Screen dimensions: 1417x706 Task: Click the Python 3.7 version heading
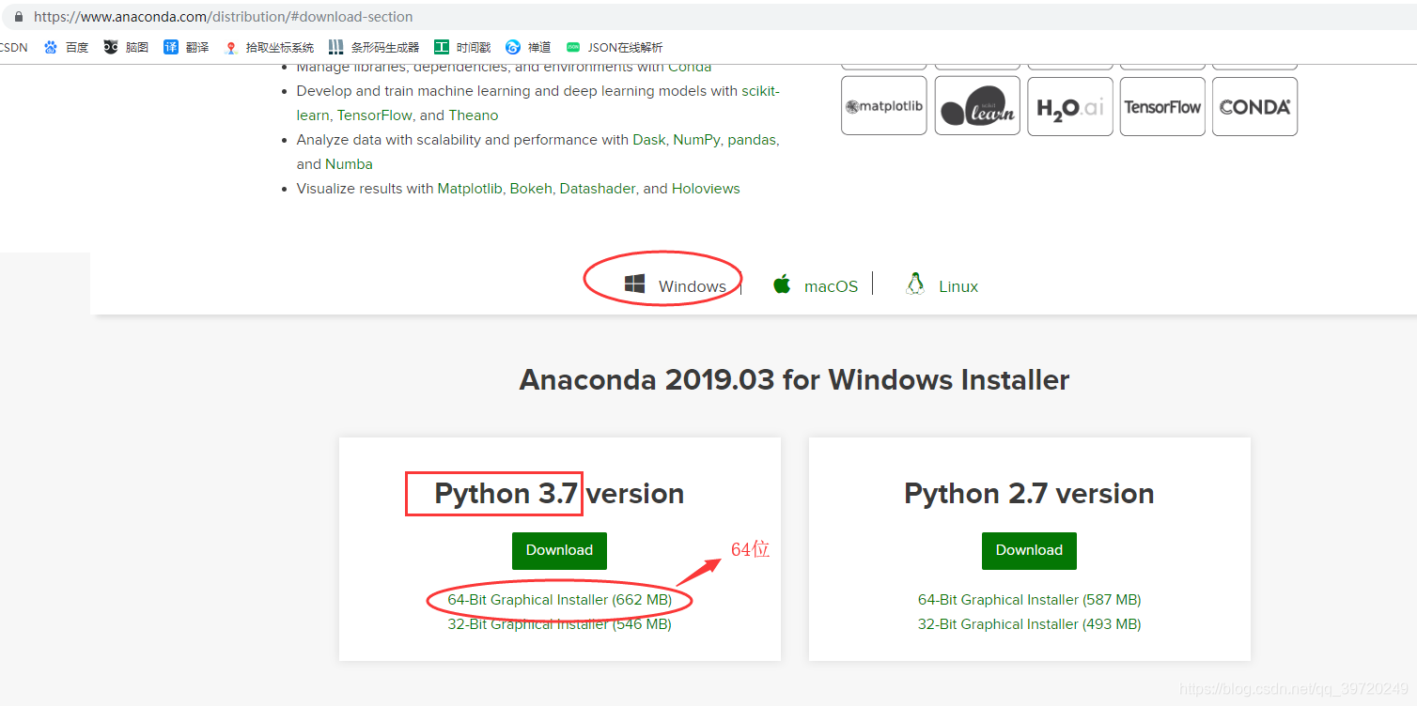coord(559,494)
